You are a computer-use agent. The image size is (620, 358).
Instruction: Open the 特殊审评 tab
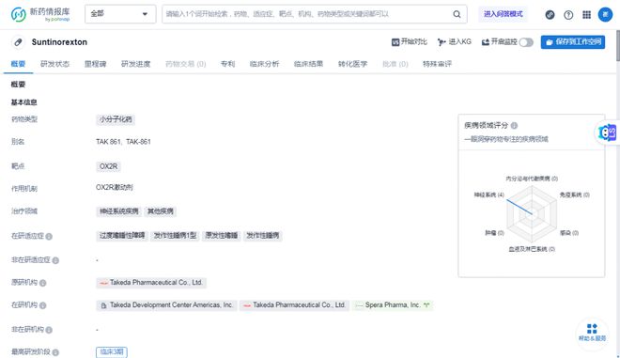point(437,64)
